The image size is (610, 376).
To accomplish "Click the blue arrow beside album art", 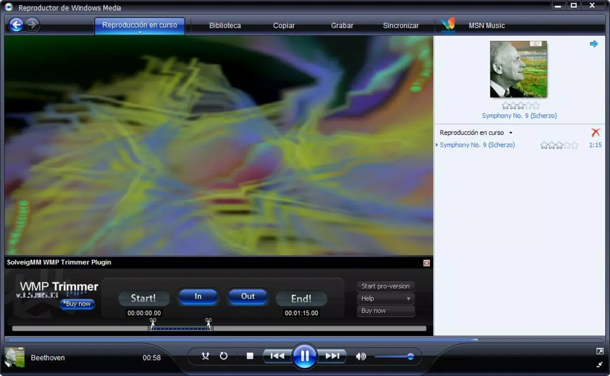I will coord(594,44).
